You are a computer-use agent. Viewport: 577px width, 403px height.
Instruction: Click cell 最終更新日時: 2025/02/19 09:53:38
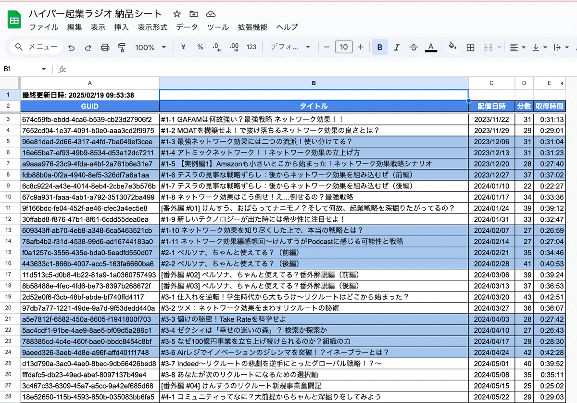90,95
